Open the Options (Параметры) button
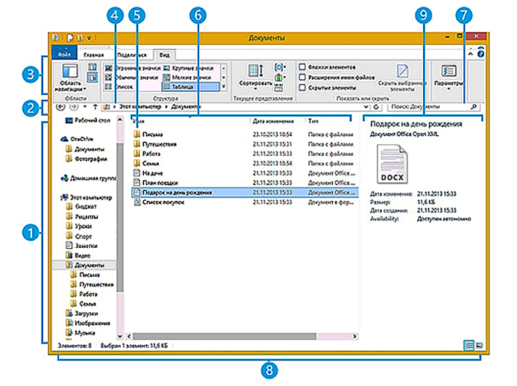Screen dimensions: 517x386 pyautogui.click(x=448, y=78)
